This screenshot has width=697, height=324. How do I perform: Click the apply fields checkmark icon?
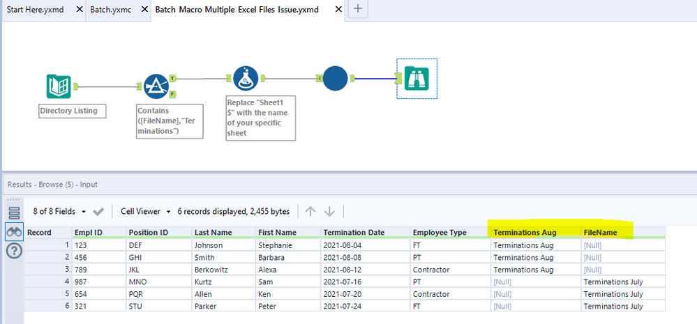(98, 212)
